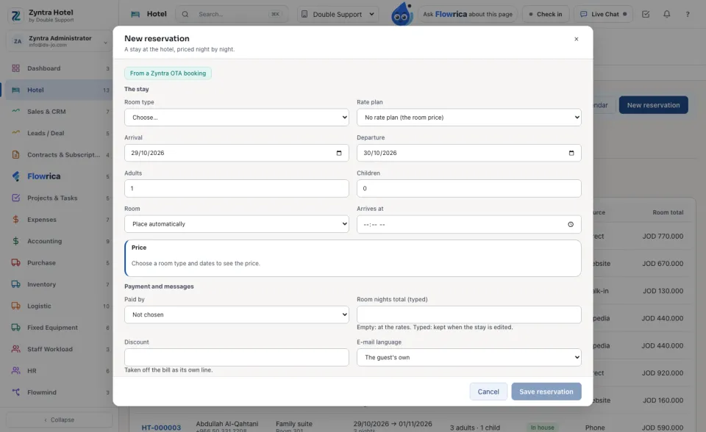Image resolution: width=706 pixels, height=432 pixels.
Task: Click the Sales & CRM chart icon
Action: 15,111
